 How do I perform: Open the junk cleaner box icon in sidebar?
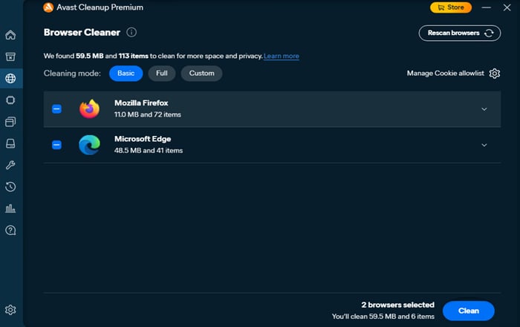(x=10, y=56)
